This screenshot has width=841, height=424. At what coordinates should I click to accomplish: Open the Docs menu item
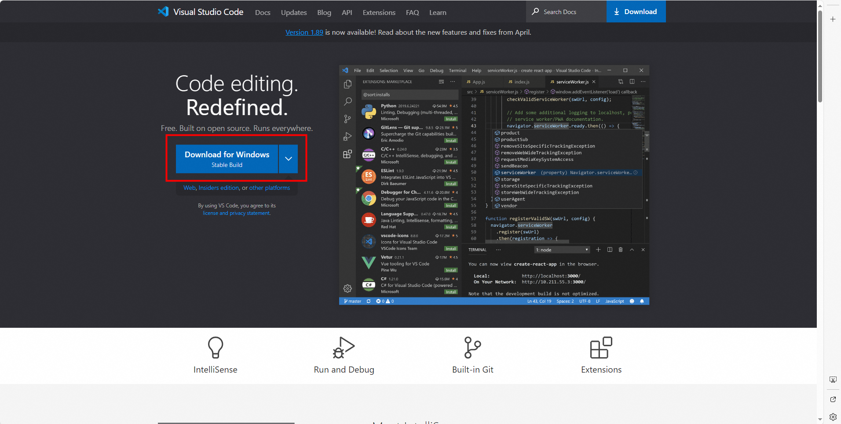[263, 13]
